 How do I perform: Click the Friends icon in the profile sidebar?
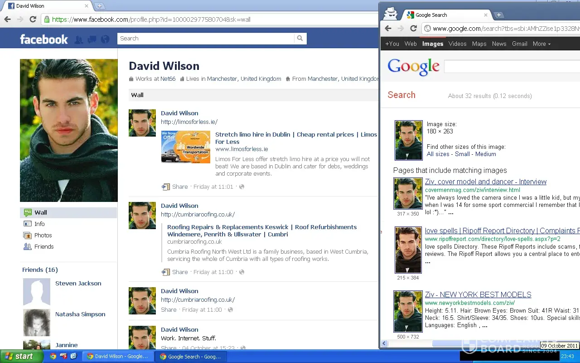tap(28, 246)
